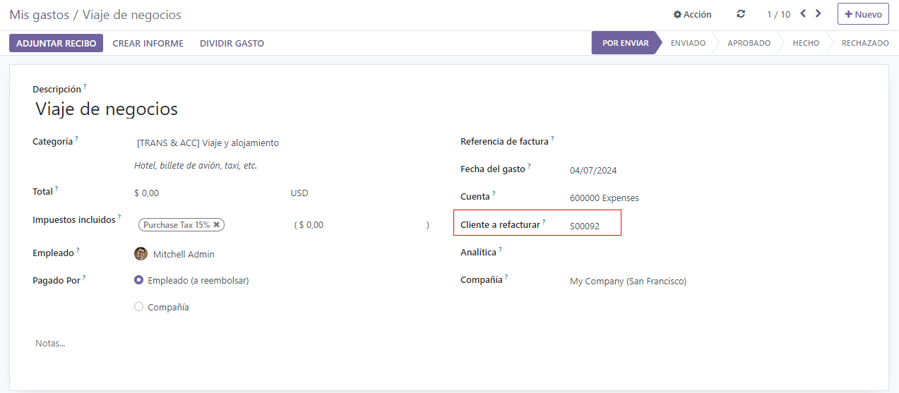Click the Empleado help question mark
This screenshot has height=393, width=899.
78,250
